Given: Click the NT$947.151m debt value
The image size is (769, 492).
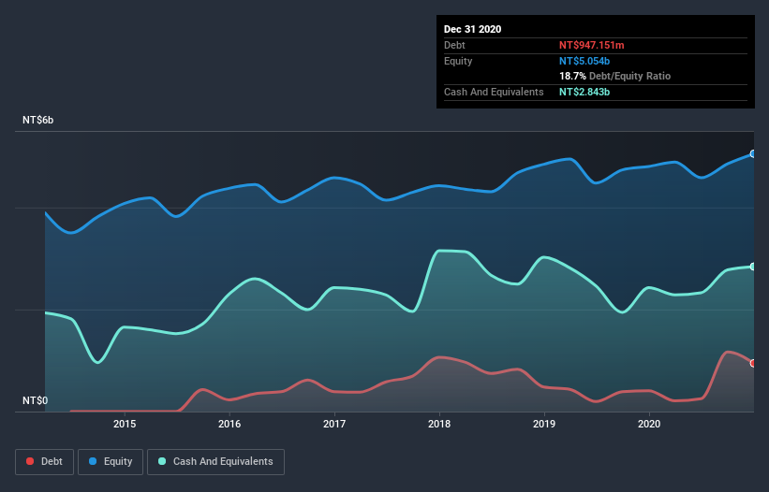Looking at the screenshot, I should (591, 45).
